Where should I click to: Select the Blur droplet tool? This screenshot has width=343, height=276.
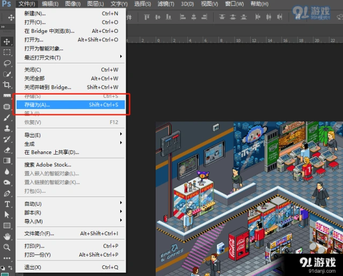click(7, 172)
